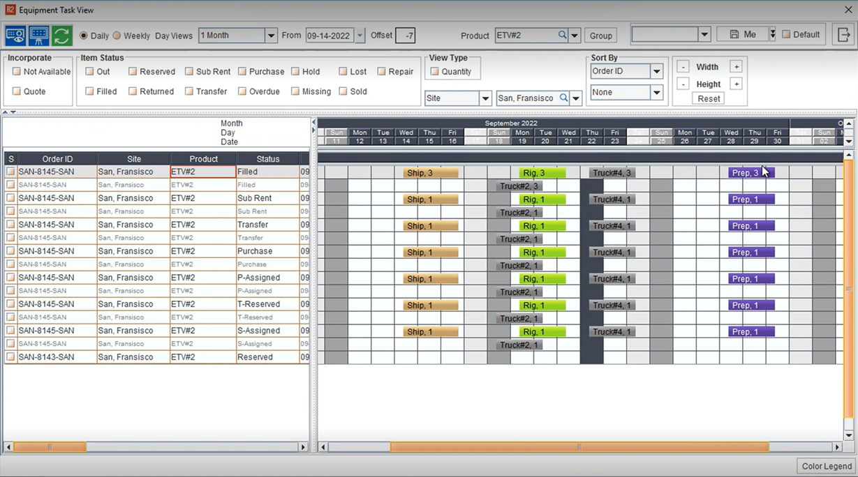Tick the Overdue item status checkbox
Screen dimensions: 858x477
click(x=242, y=91)
